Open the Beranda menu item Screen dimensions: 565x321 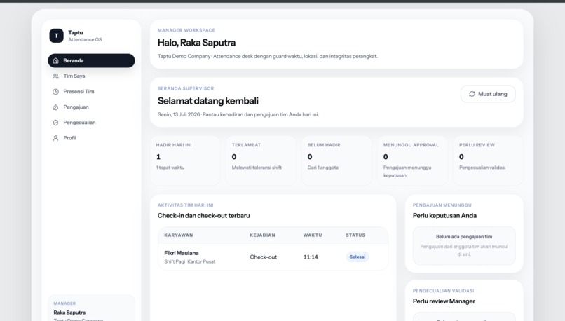pyautogui.click(x=91, y=60)
